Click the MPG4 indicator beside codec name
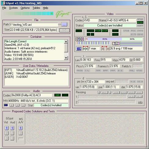 [140, 22]
